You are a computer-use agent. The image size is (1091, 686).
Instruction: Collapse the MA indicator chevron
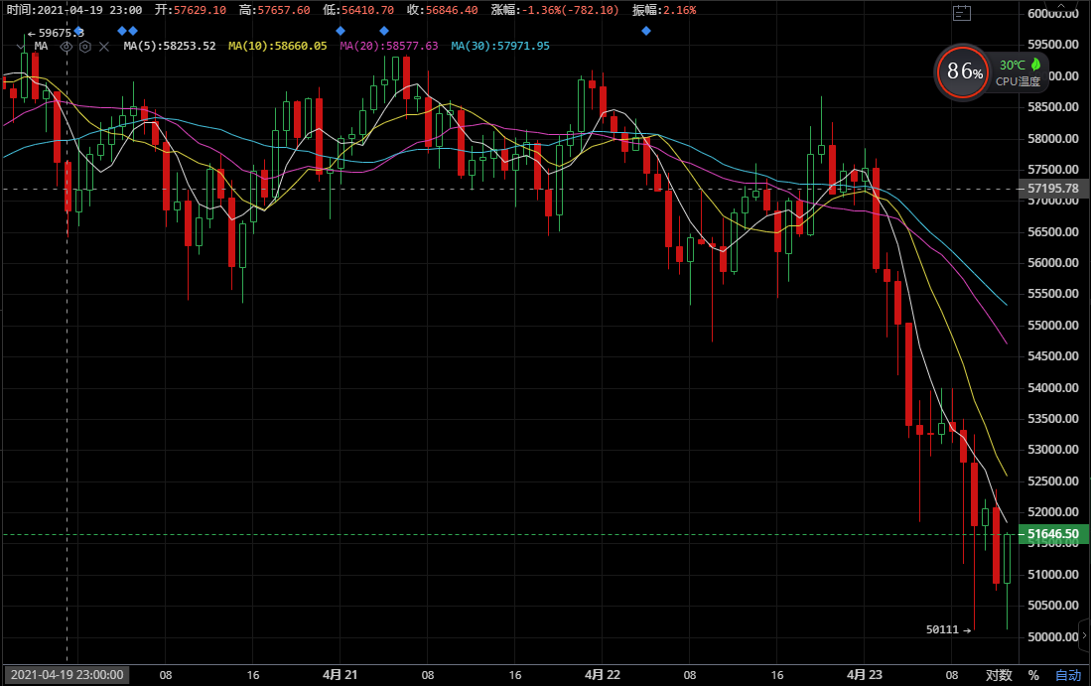(21, 46)
